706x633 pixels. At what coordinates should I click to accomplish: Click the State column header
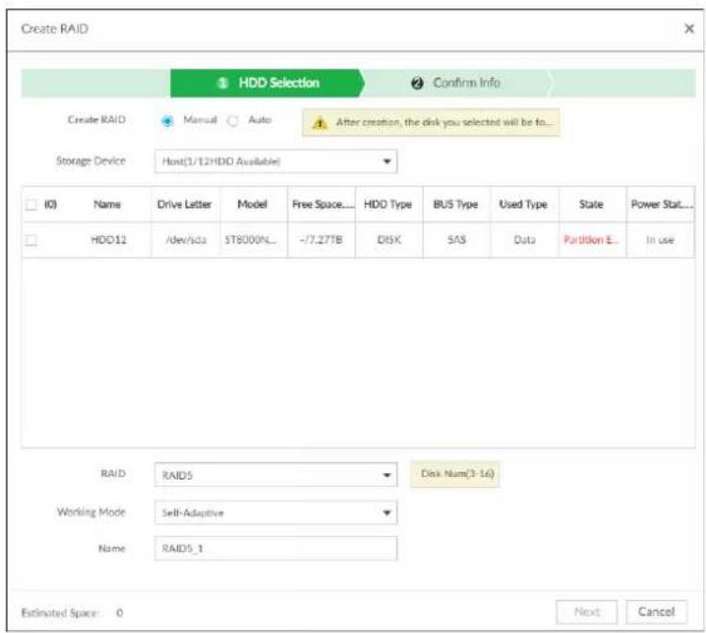(x=591, y=204)
